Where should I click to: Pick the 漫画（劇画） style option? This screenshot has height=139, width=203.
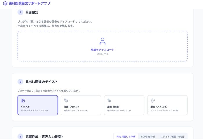coord(124,105)
